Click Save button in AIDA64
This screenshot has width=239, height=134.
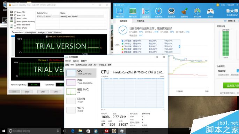point(55,92)
